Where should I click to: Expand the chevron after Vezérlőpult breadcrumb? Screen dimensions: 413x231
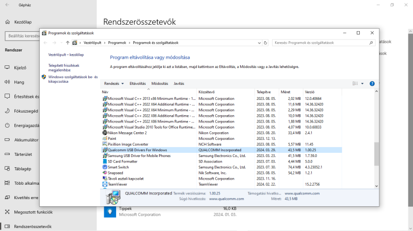105,43
